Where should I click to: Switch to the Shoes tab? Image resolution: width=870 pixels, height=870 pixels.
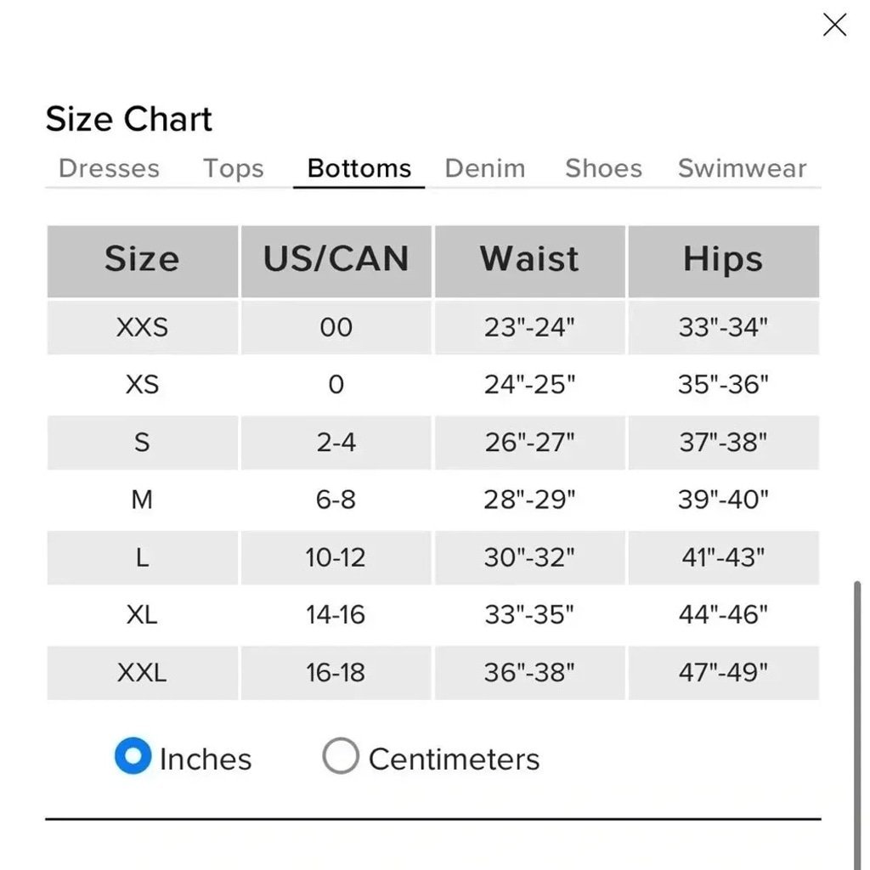604,168
